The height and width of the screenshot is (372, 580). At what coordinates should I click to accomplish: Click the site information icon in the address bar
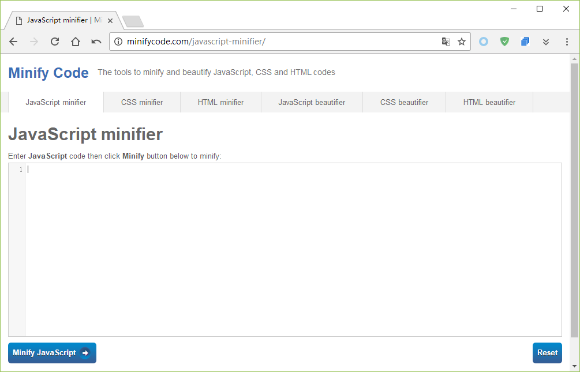pos(118,42)
